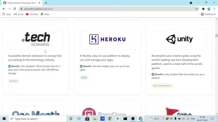
Task: Open first Chrome icon on taskbar
Action: point(110,119)
